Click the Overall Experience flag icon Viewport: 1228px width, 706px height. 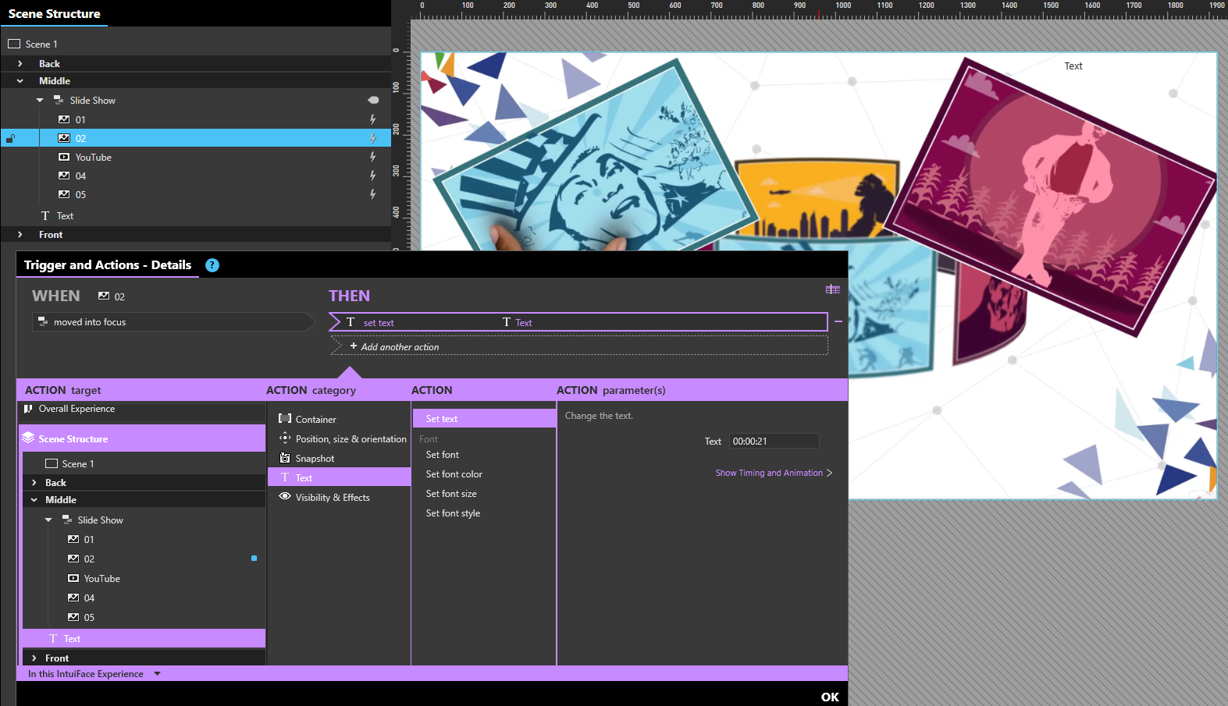pyautogui.click(x=28, y=408)
